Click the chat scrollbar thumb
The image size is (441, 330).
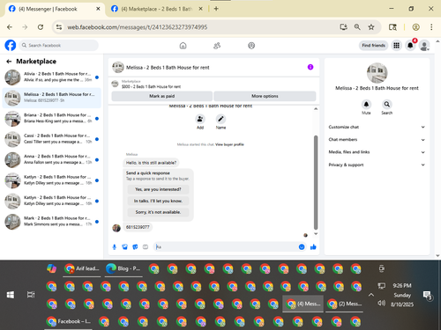pyautogui.click(x=316, y=182)
